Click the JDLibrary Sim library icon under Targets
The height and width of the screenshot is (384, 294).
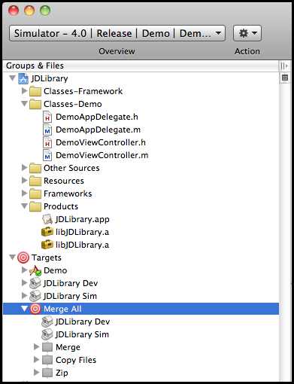(35, 296)
